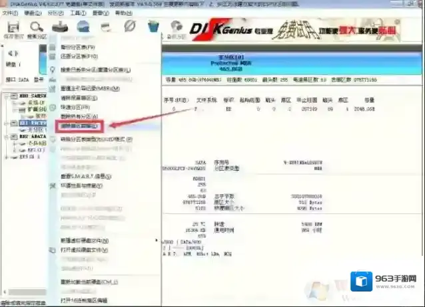Click the blue bucket format icon
This screenshot has width=425, height=307.
point(153,27)
